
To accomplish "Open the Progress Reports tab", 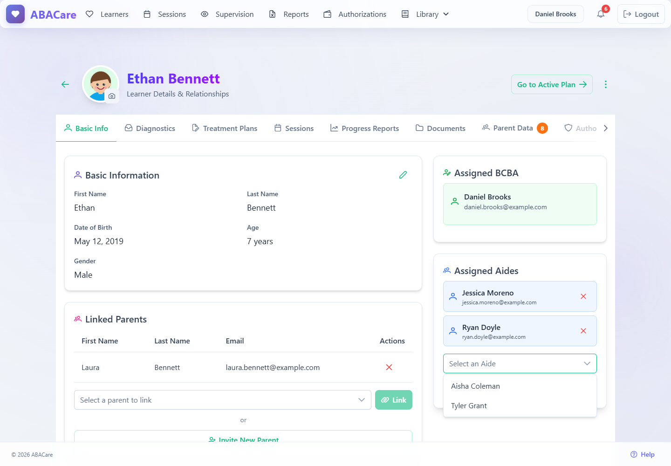I will coord(365,128).
